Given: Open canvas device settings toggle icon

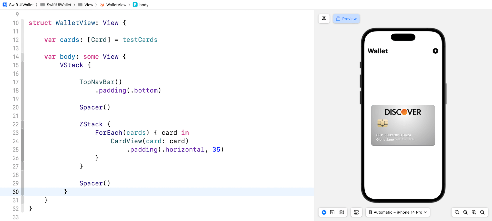Looking at the screenshot, I should [356, 212].
